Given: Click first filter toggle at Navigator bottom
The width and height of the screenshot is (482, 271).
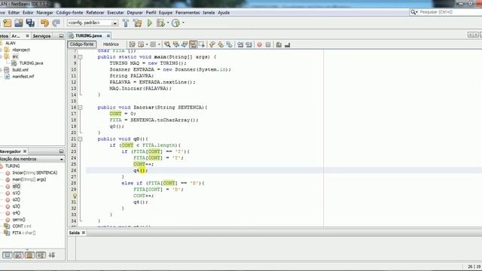Looking at the screenshot, I should pos(7,255).
